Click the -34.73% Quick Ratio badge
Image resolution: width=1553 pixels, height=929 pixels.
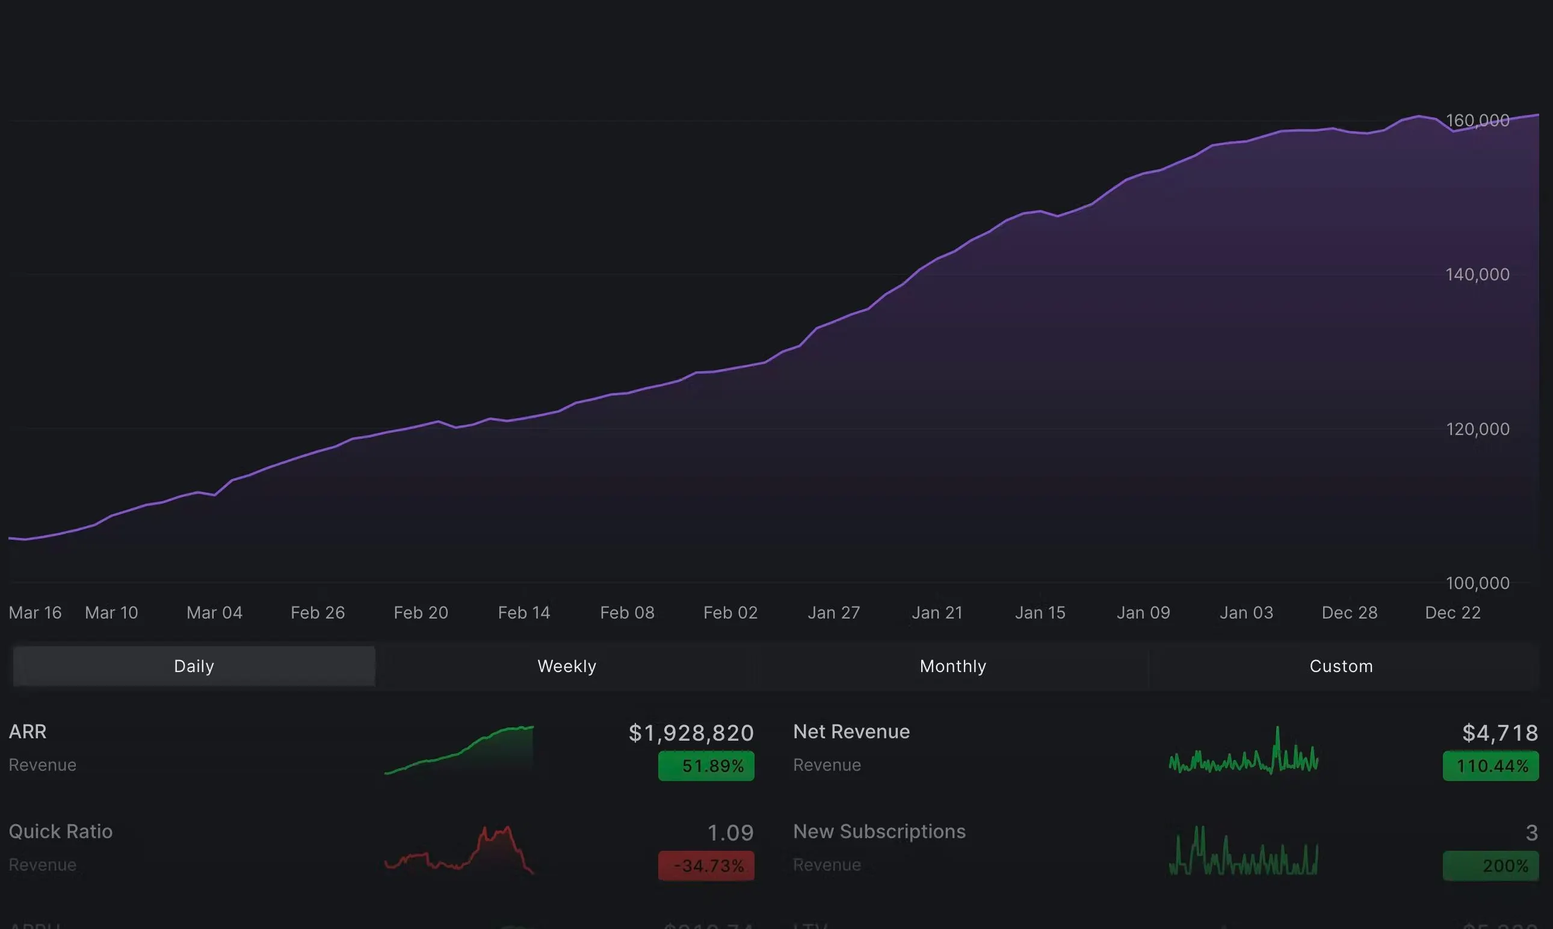(706, 866)
